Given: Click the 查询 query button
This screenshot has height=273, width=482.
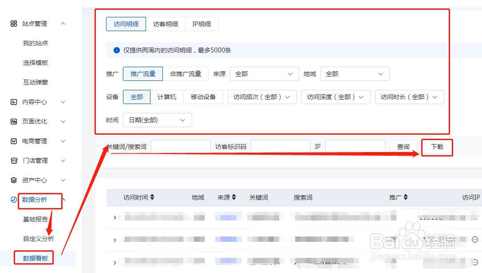Looking at the screenshot, I should coord(403,146).
